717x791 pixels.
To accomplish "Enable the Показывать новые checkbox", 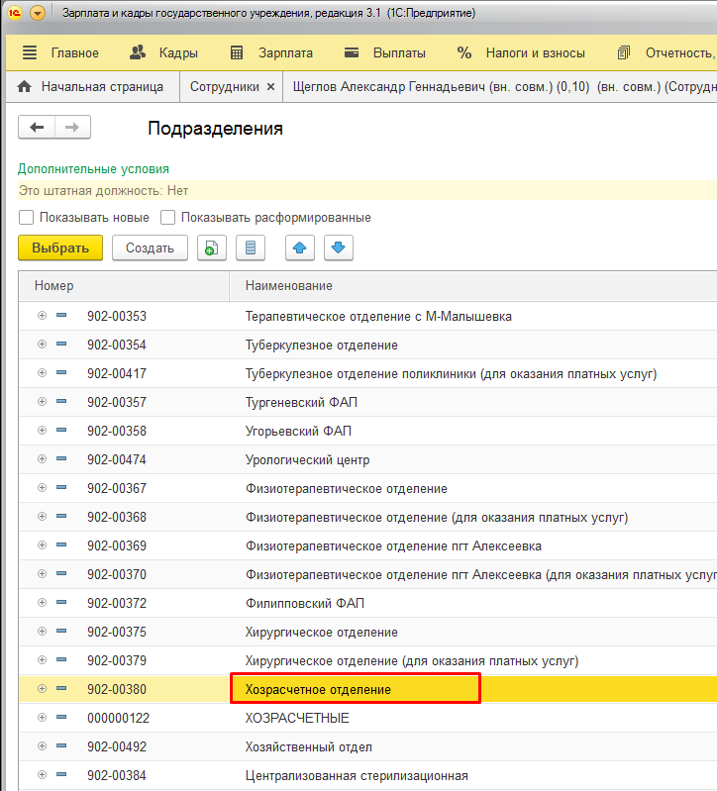I will 27,217.
